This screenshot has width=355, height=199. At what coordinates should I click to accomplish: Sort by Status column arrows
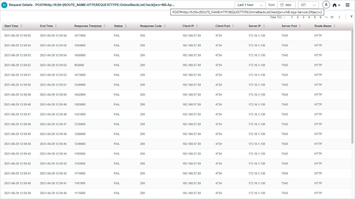126,26
